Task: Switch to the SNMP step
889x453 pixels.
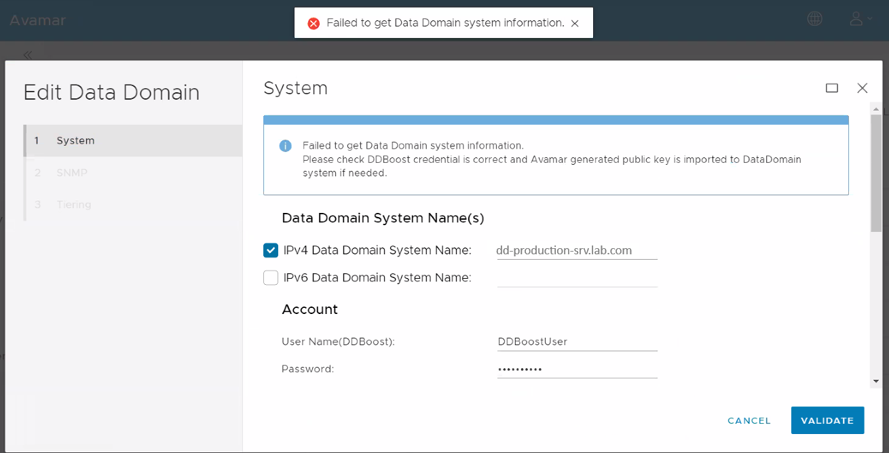Action: (x=71, y=172)
